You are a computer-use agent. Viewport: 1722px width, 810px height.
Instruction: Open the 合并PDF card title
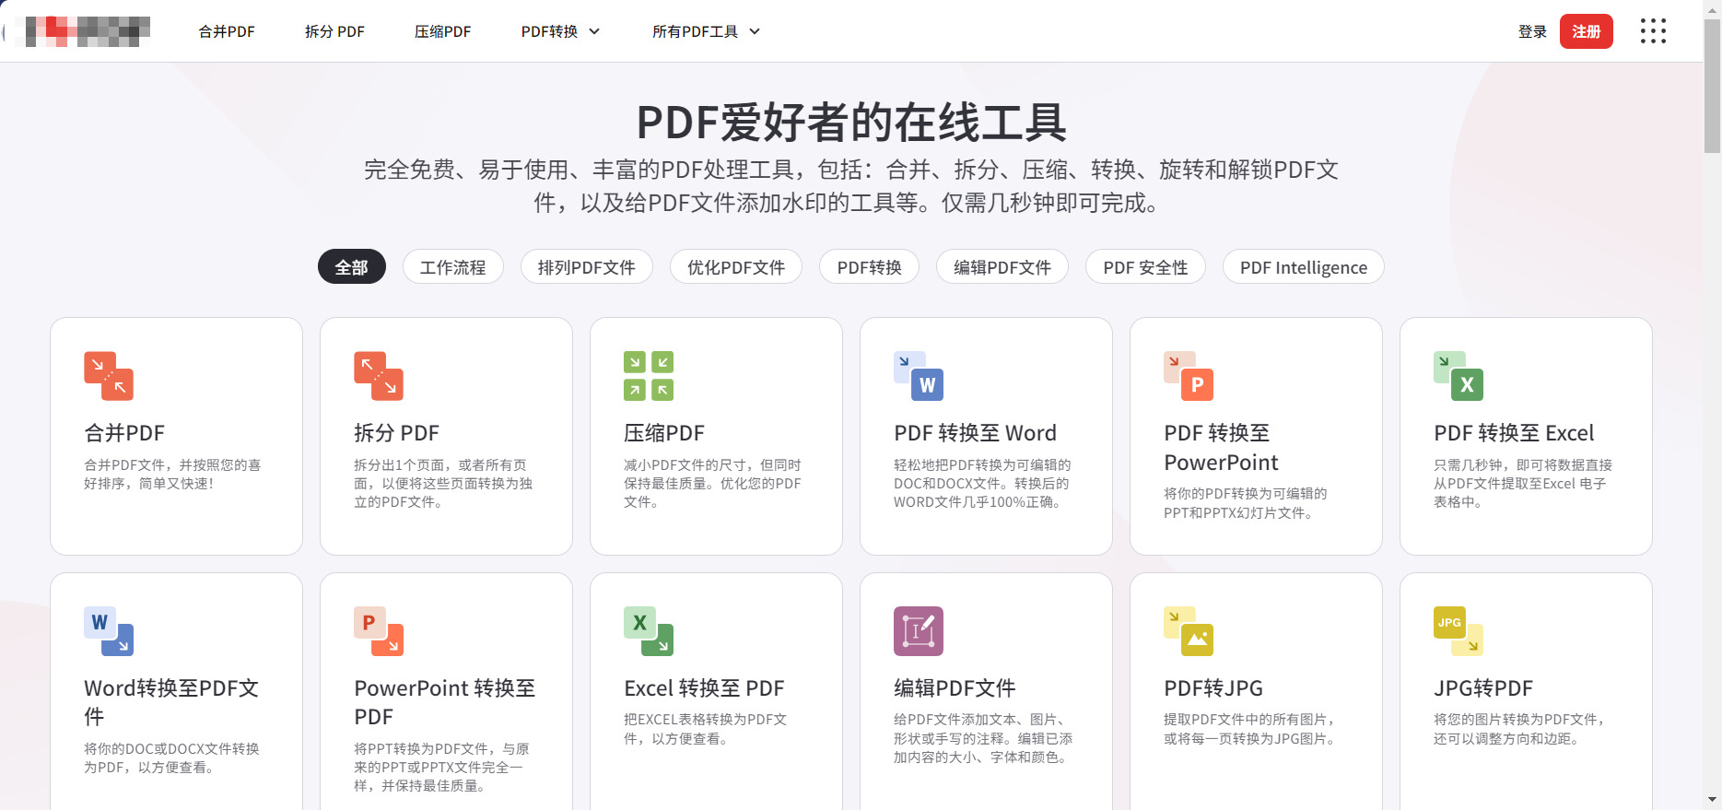point(124,433)
